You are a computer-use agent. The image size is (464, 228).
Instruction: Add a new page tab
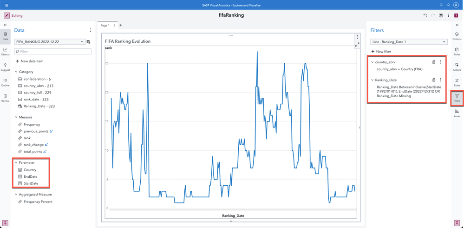120,26
